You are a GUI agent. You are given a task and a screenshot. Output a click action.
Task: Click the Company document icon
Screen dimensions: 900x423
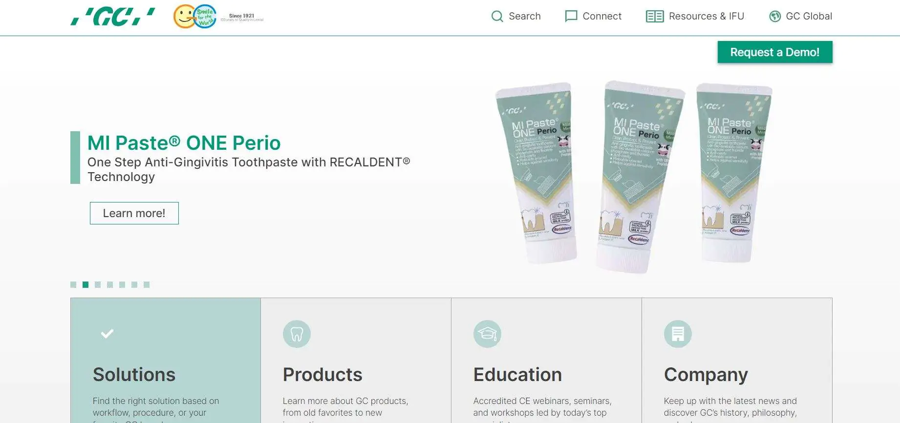pos(678,334)
